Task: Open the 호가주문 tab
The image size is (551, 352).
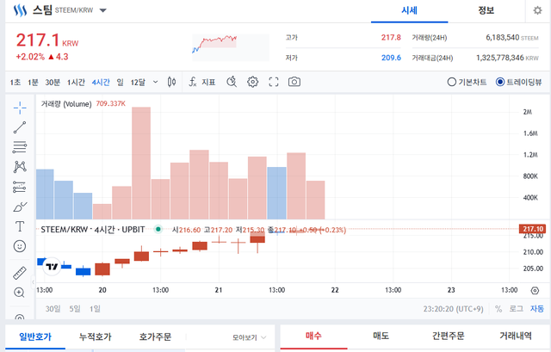Action: 155,337
